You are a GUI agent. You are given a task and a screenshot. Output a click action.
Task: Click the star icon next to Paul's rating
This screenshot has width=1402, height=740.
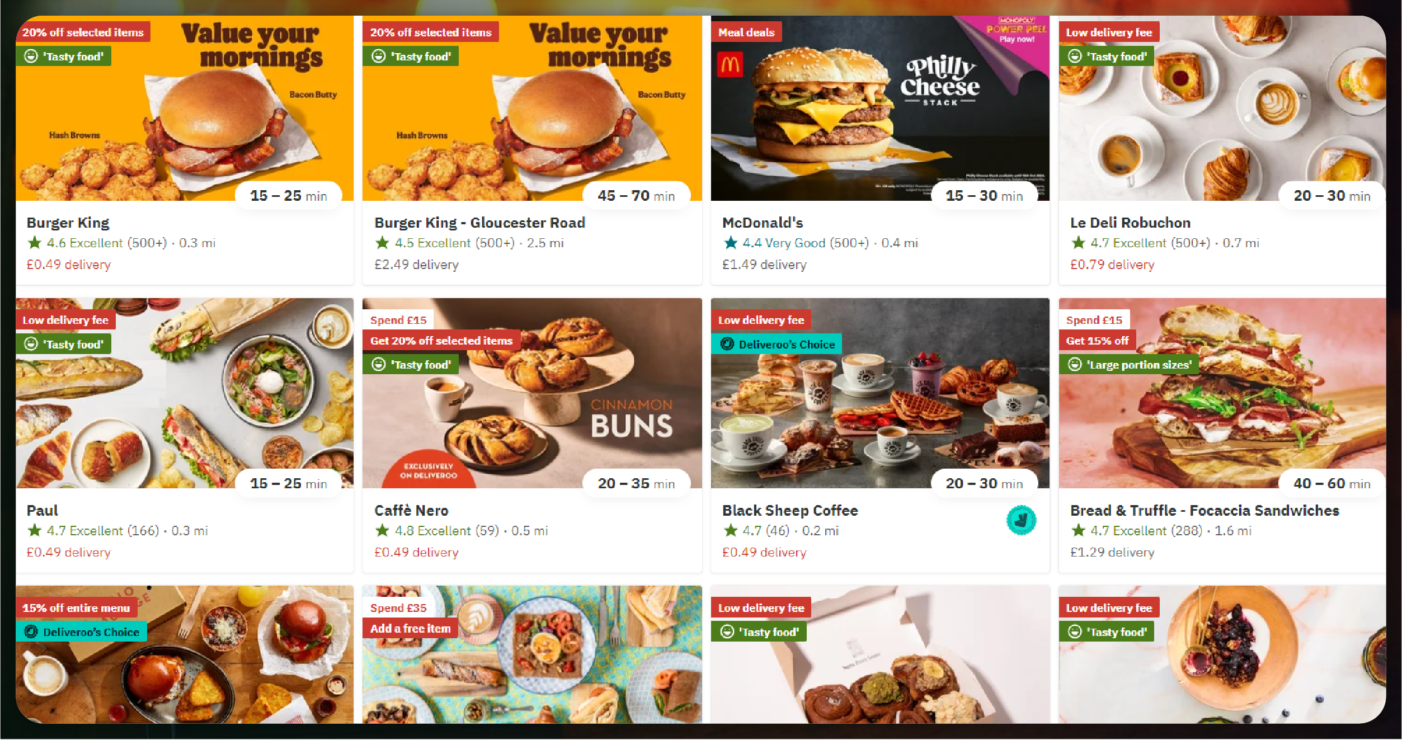(x=35, y=530)
